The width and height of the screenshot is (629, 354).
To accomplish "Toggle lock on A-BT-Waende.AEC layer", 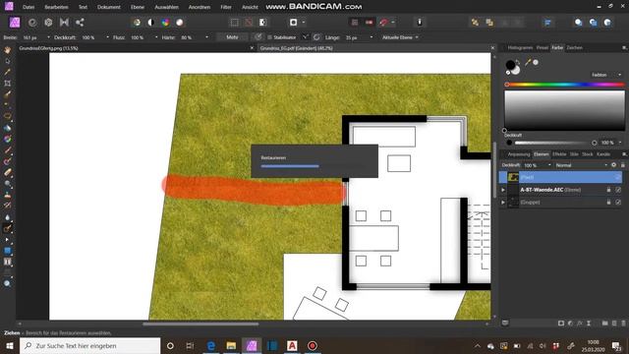I will [x=608, y=190].
